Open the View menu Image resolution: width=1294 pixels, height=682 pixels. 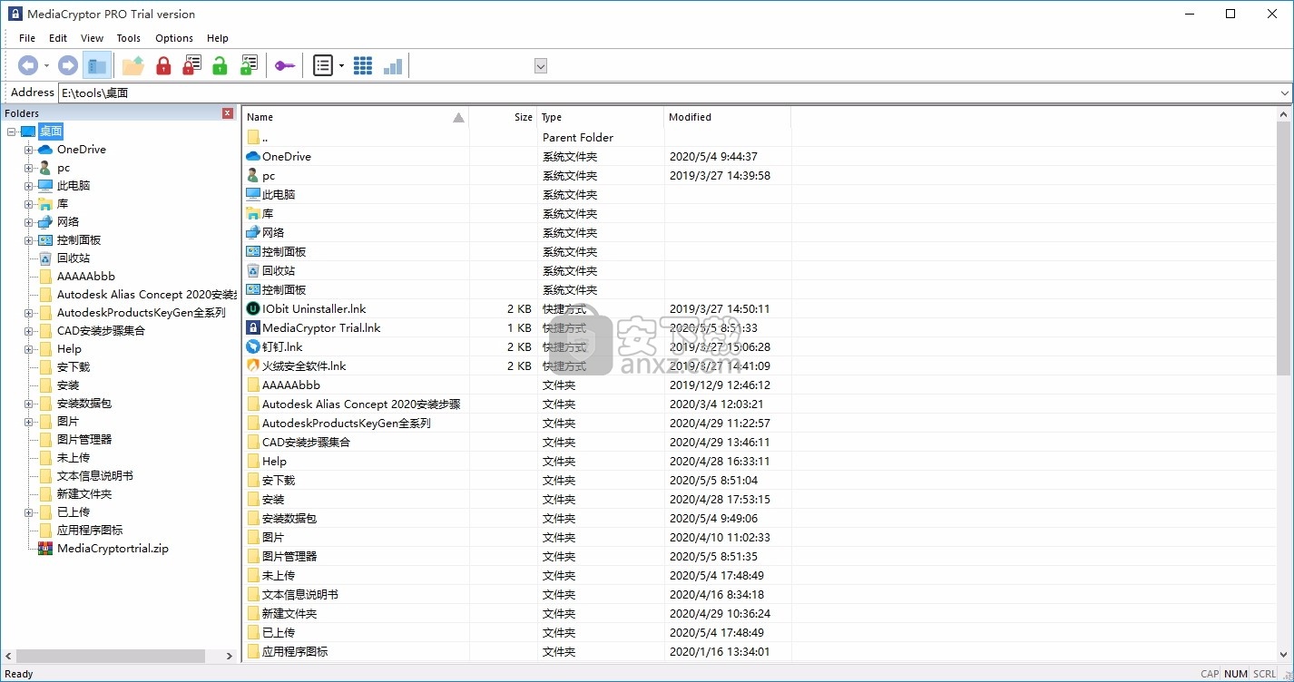point(93,38)
